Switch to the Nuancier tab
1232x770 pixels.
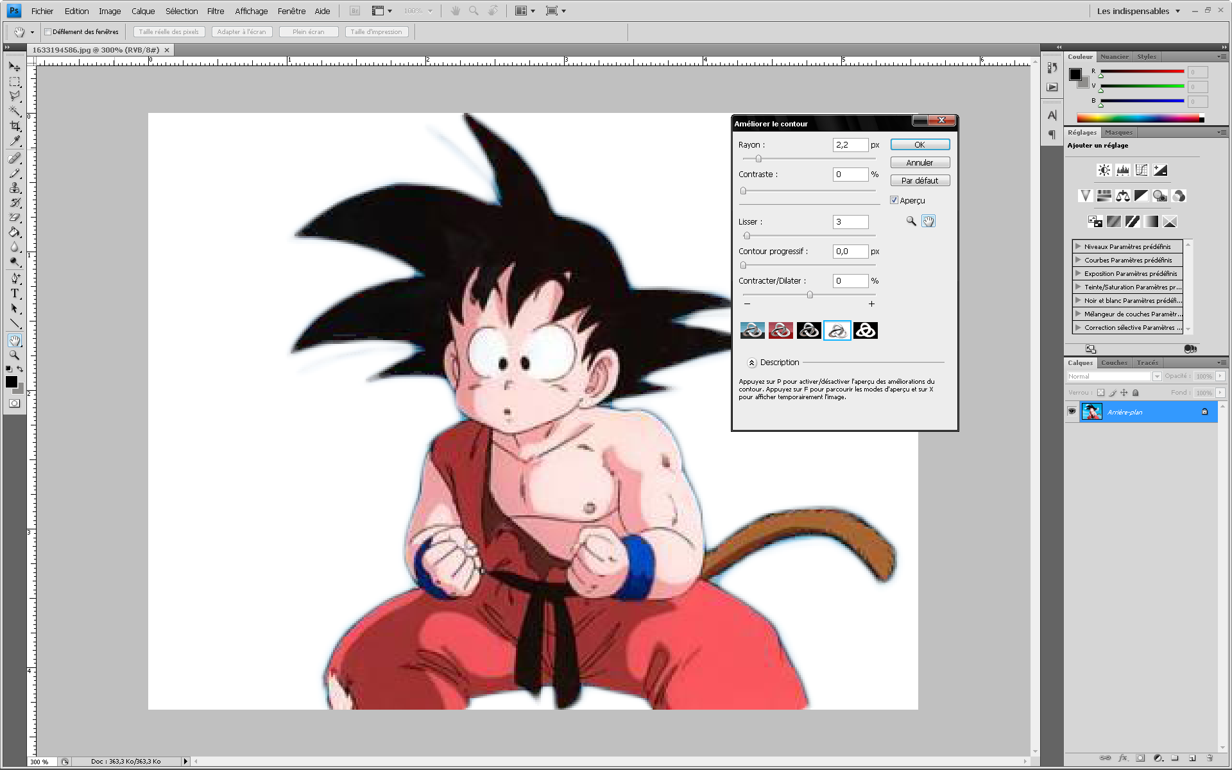point(1114,56)
